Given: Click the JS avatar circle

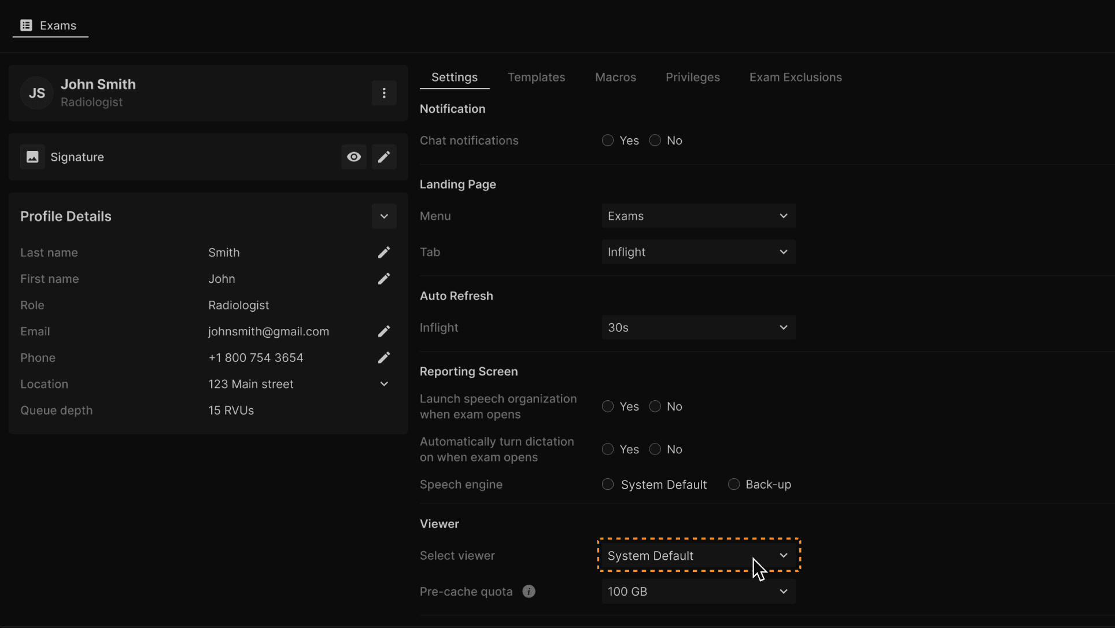Looking at the screenshot, I should (x=37, y=93).
